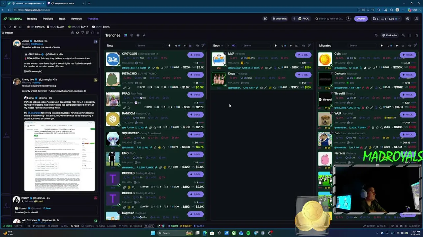The width and height of the screenshot is (423, 237).
Task: Open the WUF token thumbnail
Action: pos(325,119)
